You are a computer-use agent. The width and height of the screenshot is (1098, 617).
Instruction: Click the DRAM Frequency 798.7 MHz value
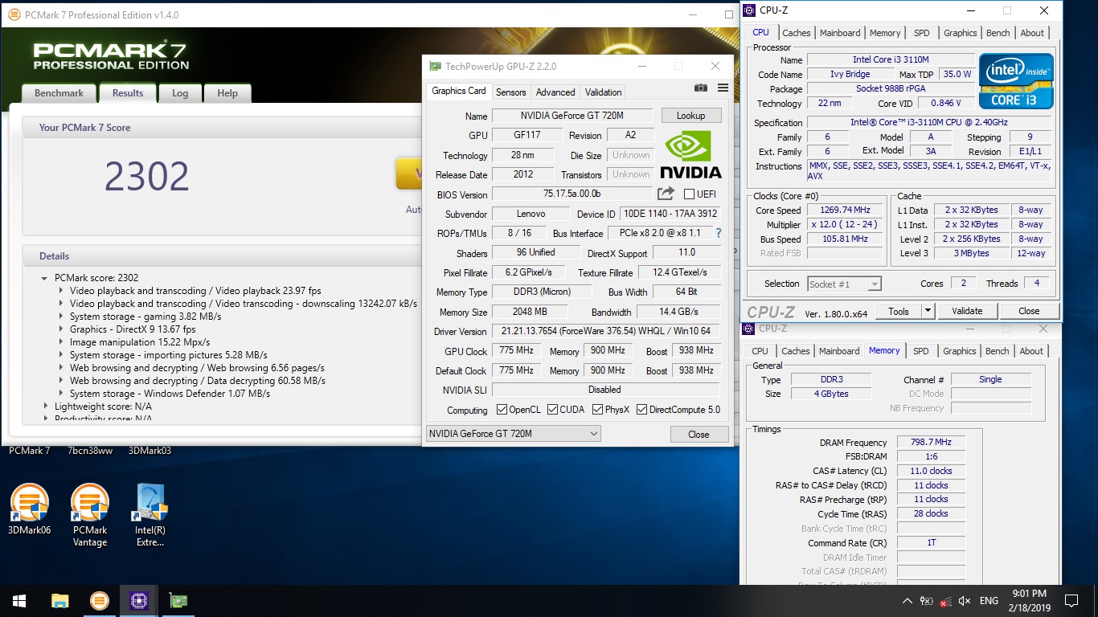[x=931, y=443]
